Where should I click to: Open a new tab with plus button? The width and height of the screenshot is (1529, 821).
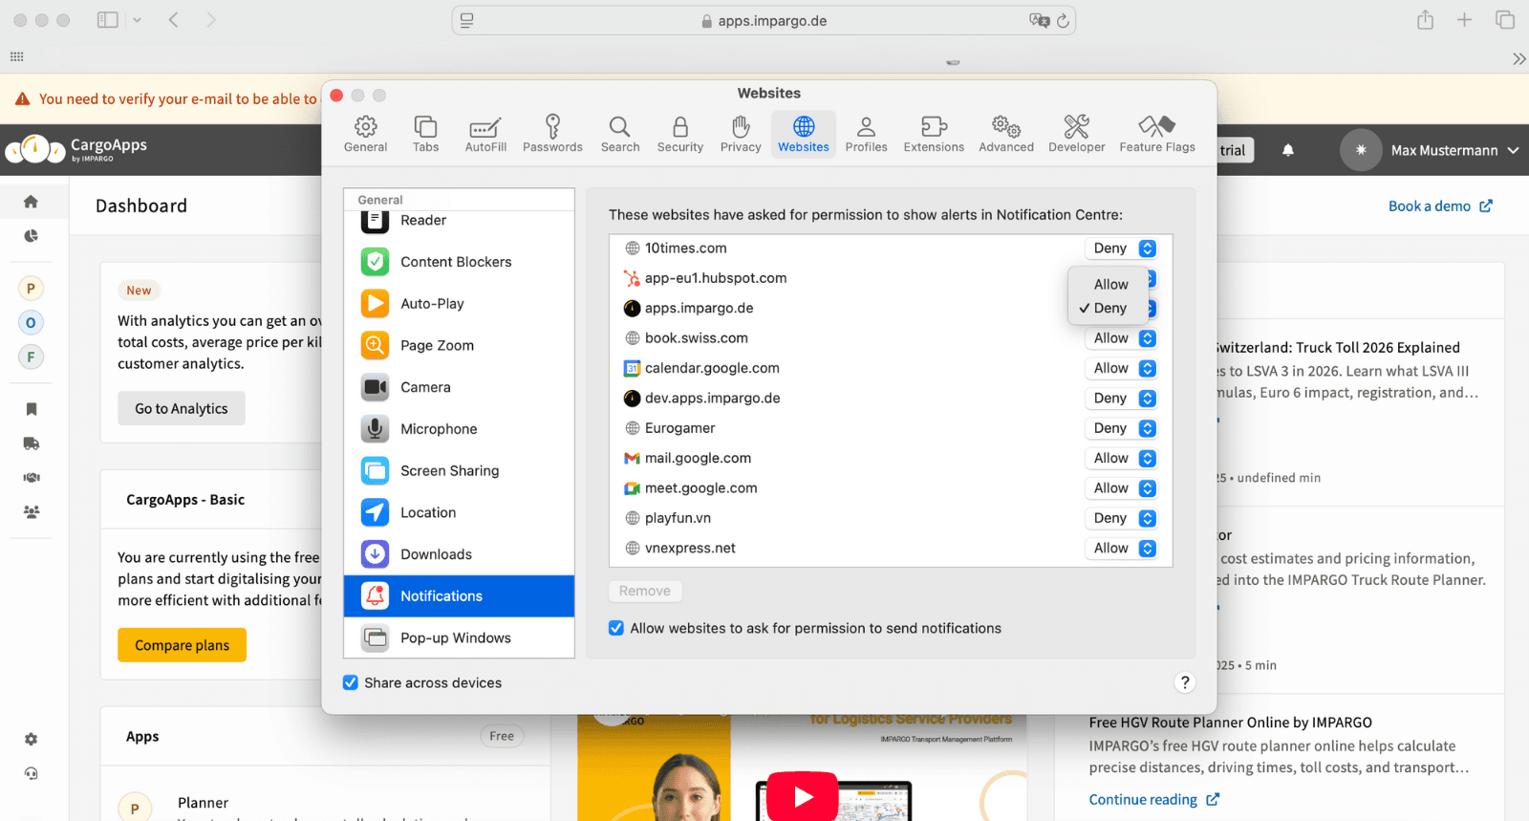1464,20
